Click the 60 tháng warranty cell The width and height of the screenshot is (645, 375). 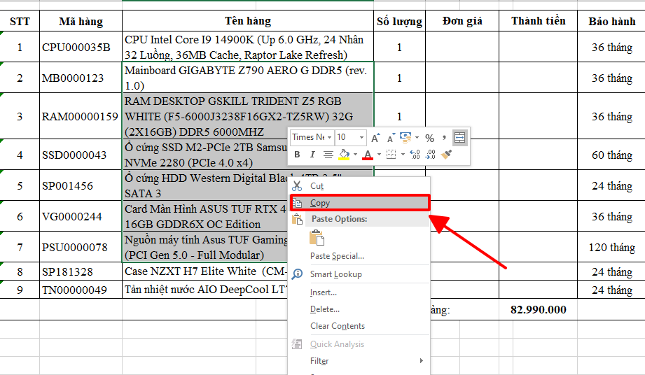coord(611,155)
